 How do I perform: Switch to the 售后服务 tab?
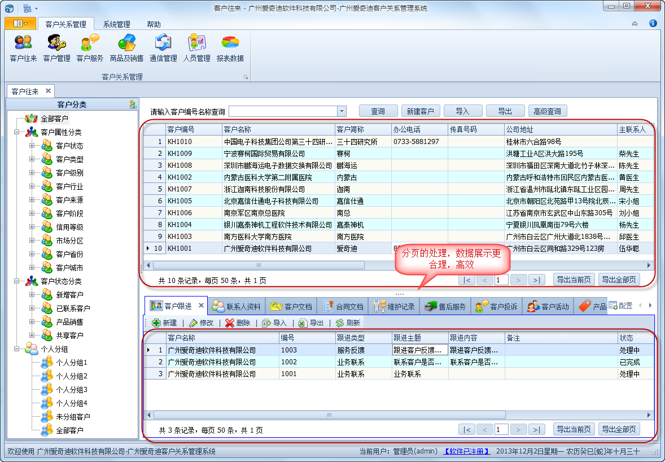[x=445, y=306]
